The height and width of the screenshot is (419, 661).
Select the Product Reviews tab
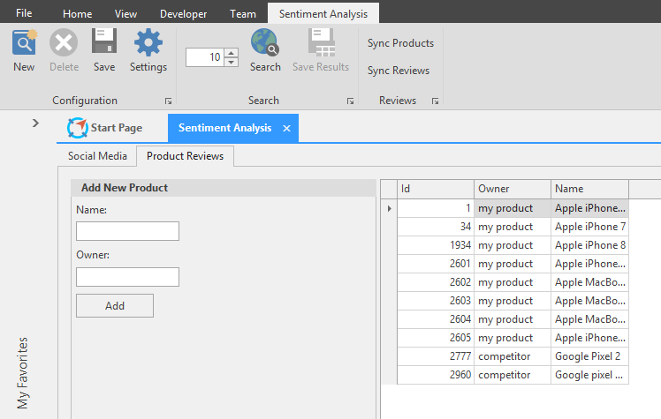[x=185, y=156]
